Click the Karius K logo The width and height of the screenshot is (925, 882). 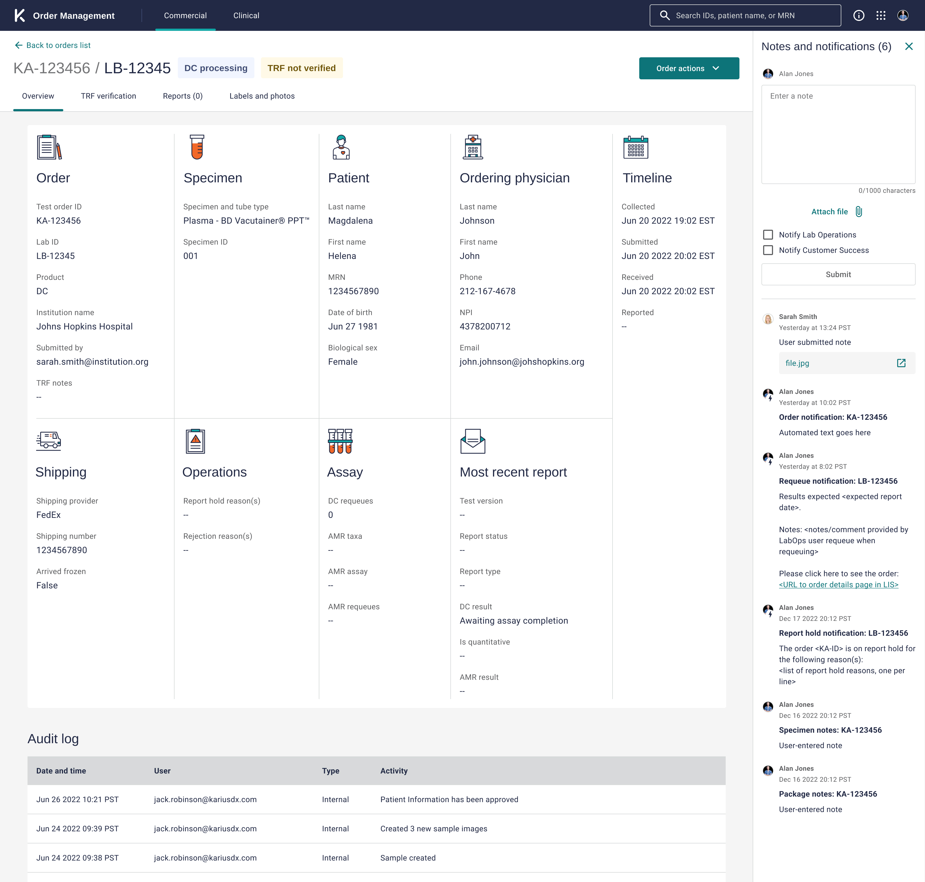tap(20, 15)
